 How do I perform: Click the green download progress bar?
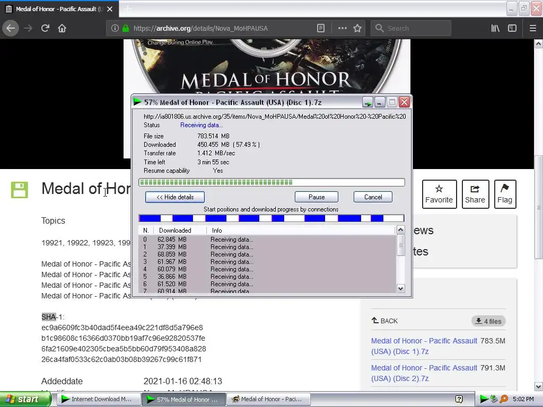(271, 182)
